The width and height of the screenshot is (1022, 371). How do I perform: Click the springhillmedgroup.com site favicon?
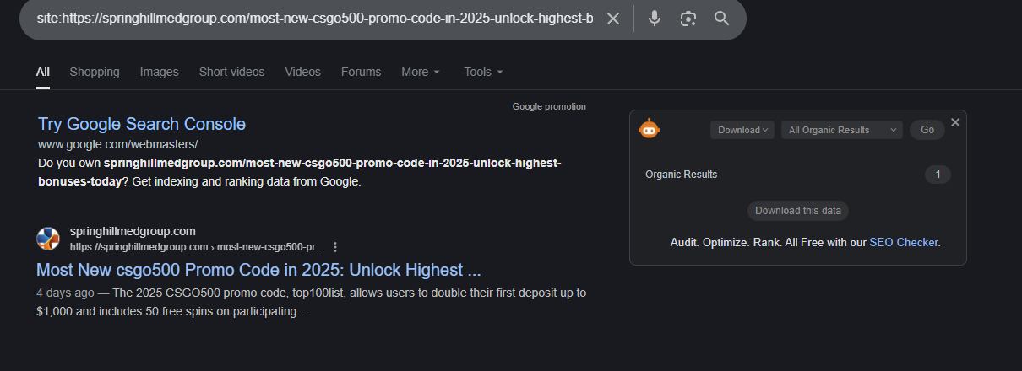click(x=48, y=239)
